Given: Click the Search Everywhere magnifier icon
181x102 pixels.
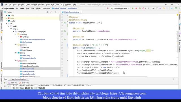Looking at the screenshot, I should tap(179, 8).
